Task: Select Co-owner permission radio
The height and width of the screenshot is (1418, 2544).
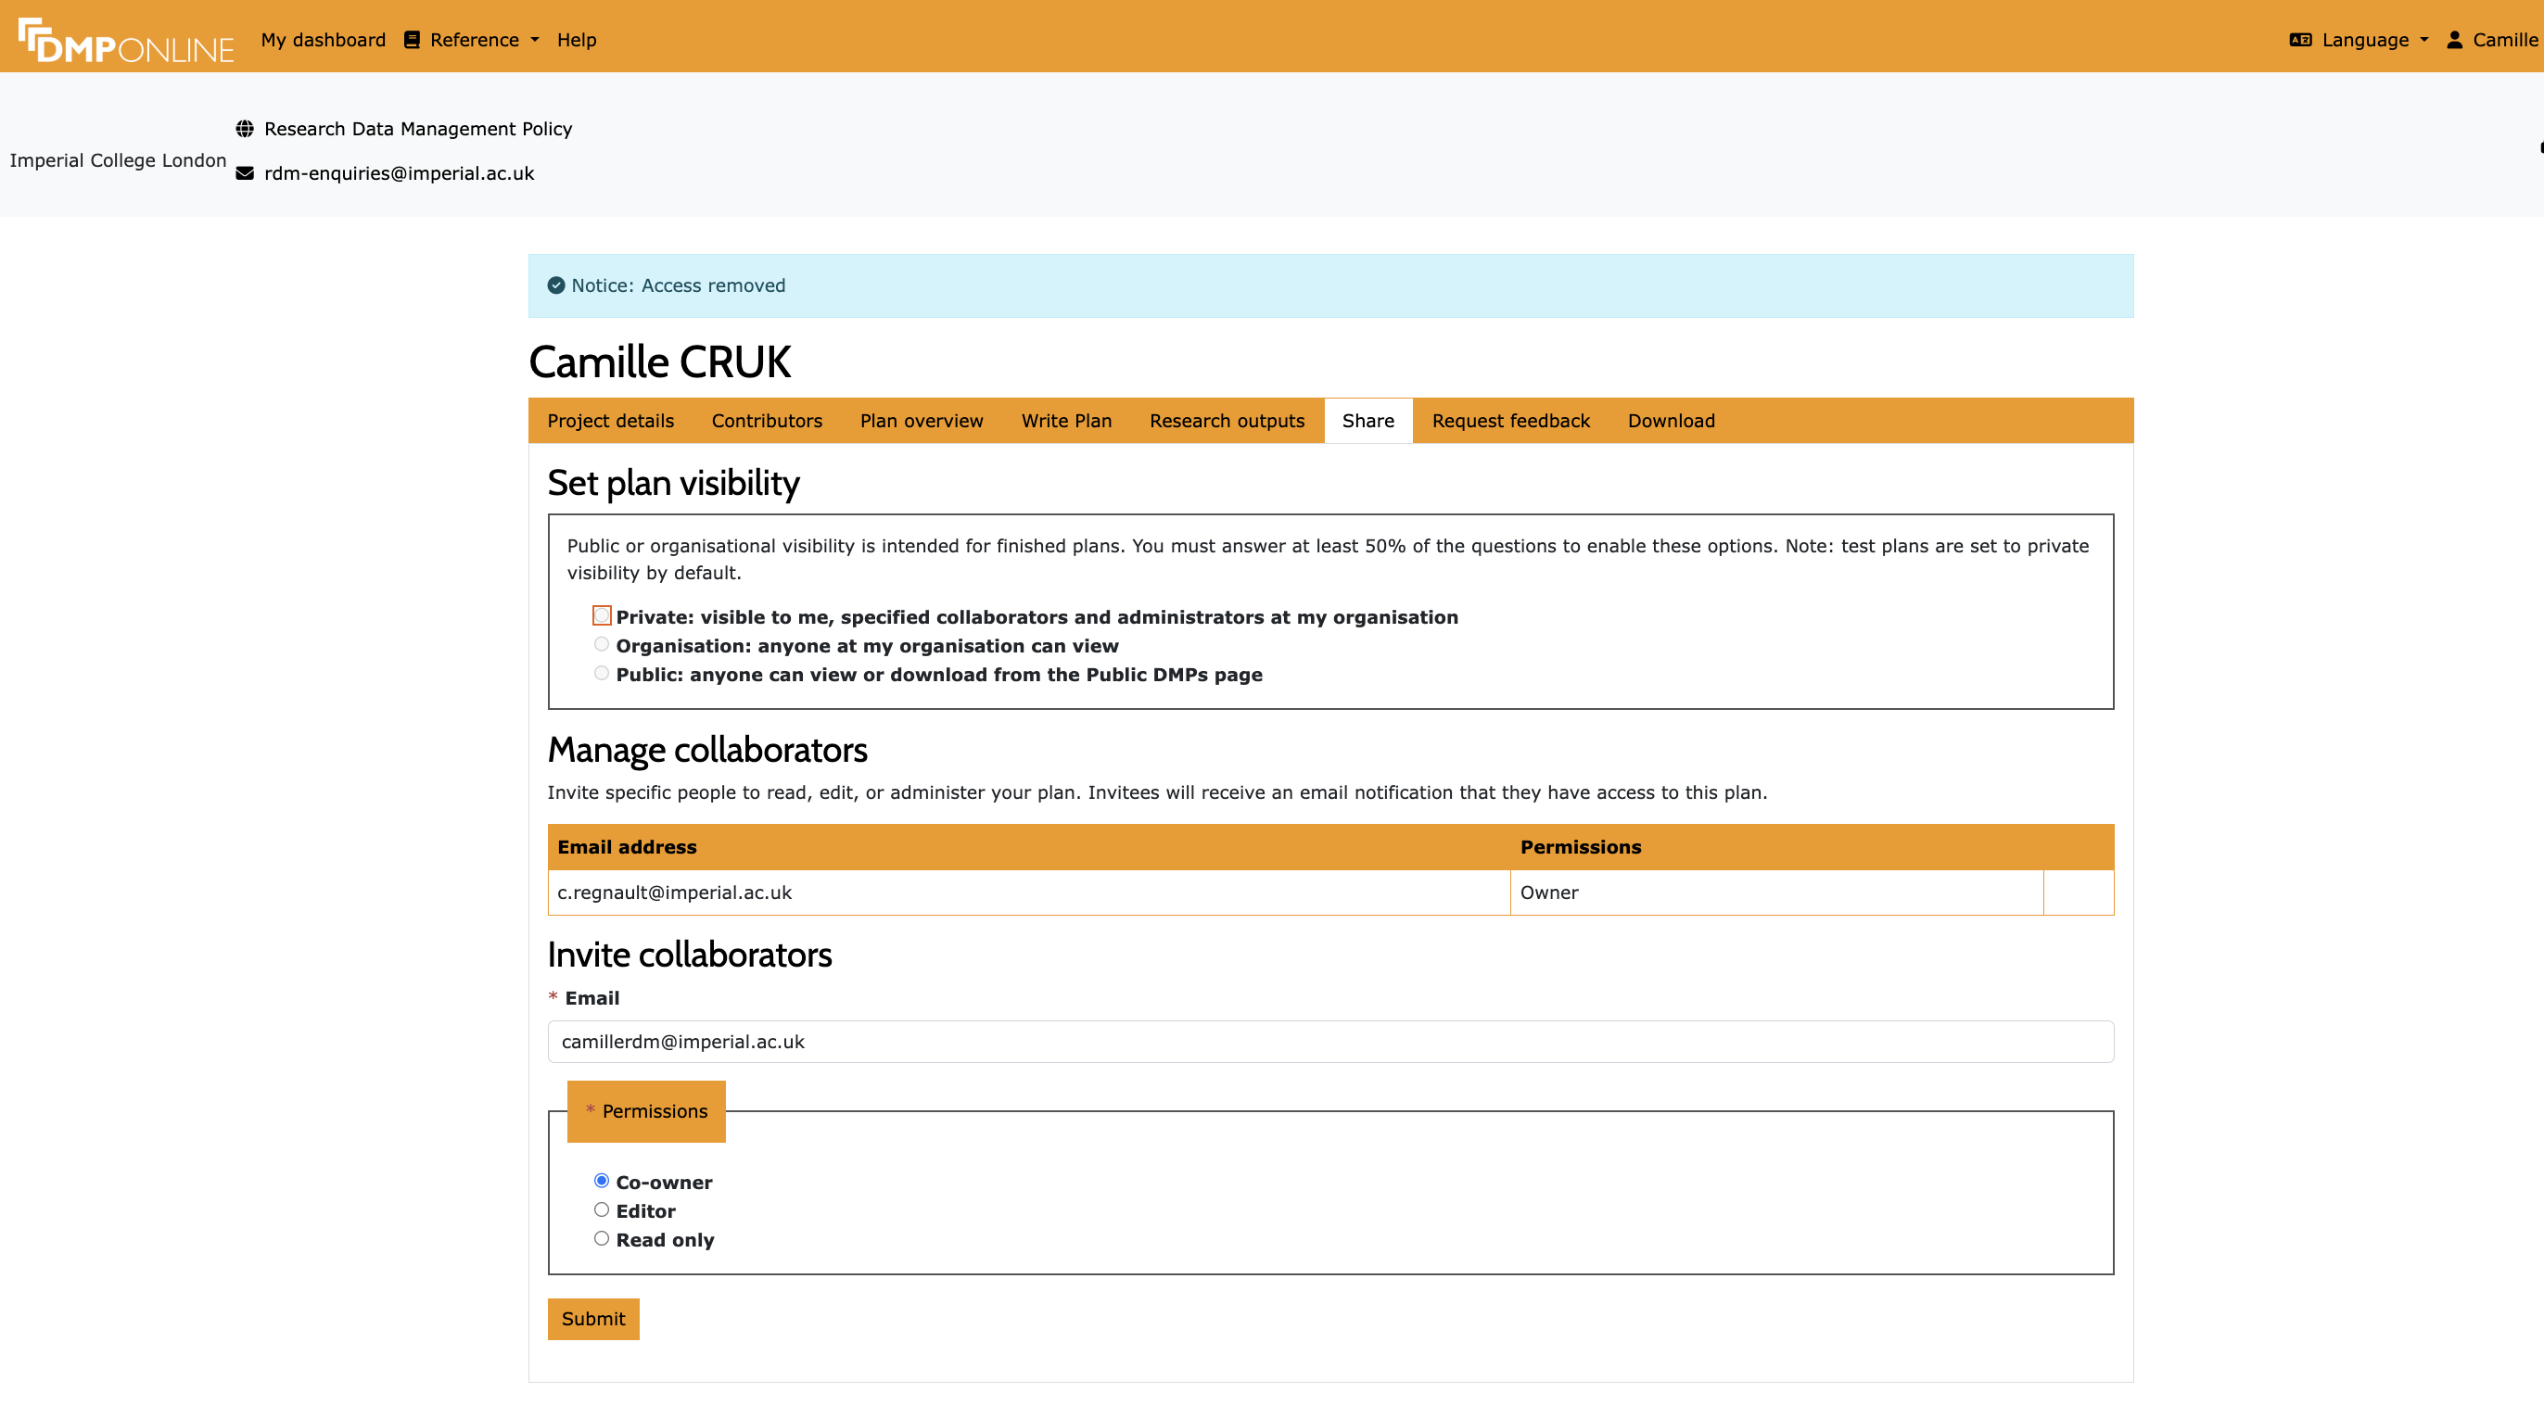Action: click(x=602, y=1182)
